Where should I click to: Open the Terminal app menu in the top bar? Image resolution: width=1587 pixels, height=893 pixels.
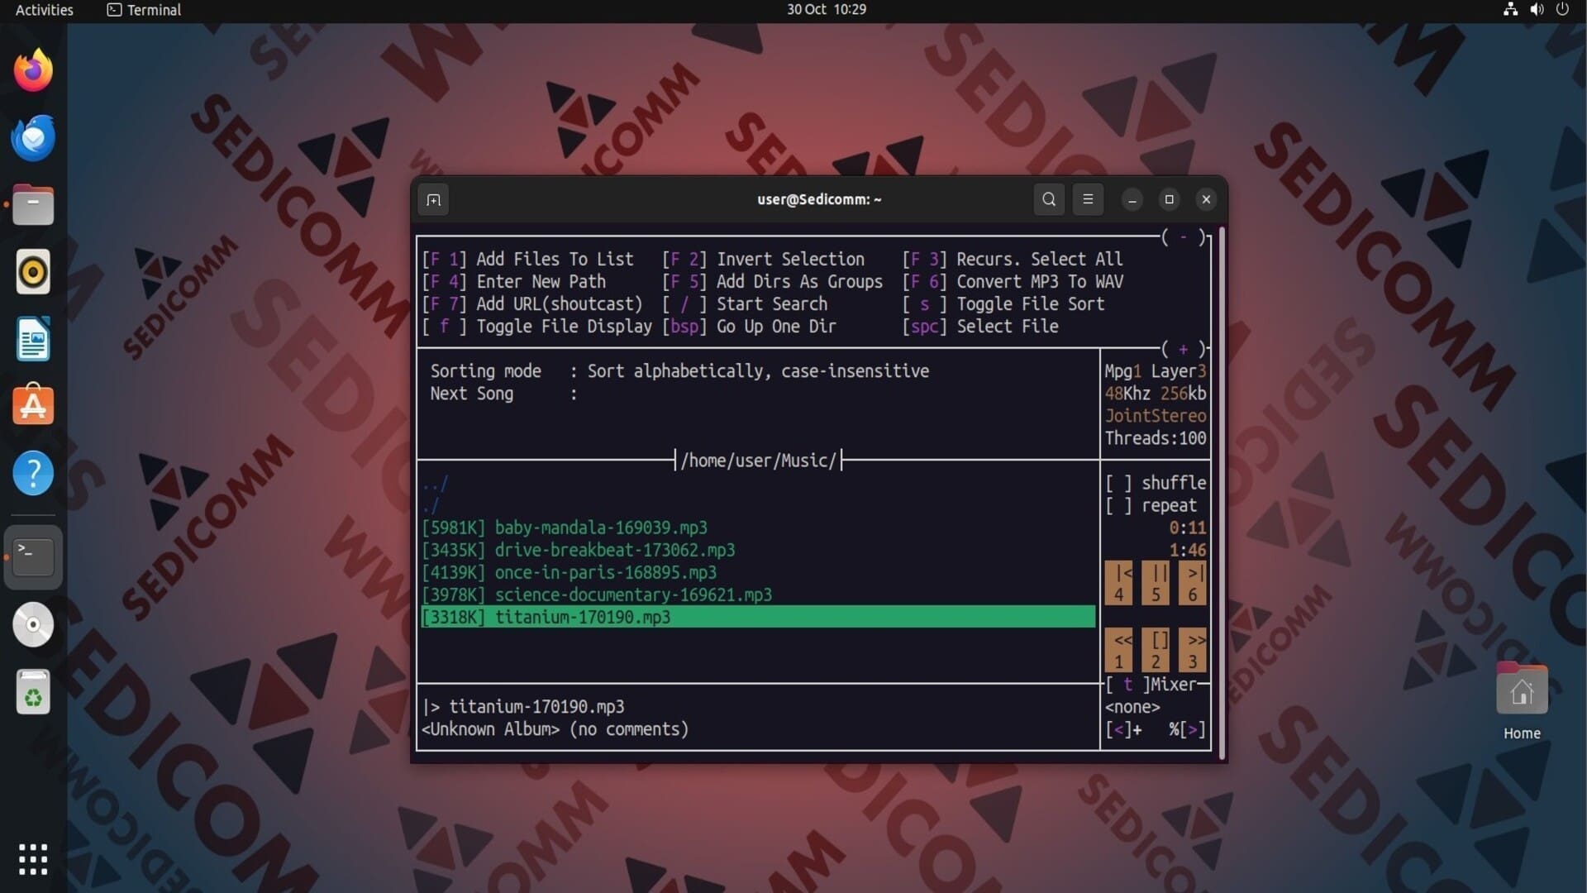pyautogui.click(x=144, y=10)
